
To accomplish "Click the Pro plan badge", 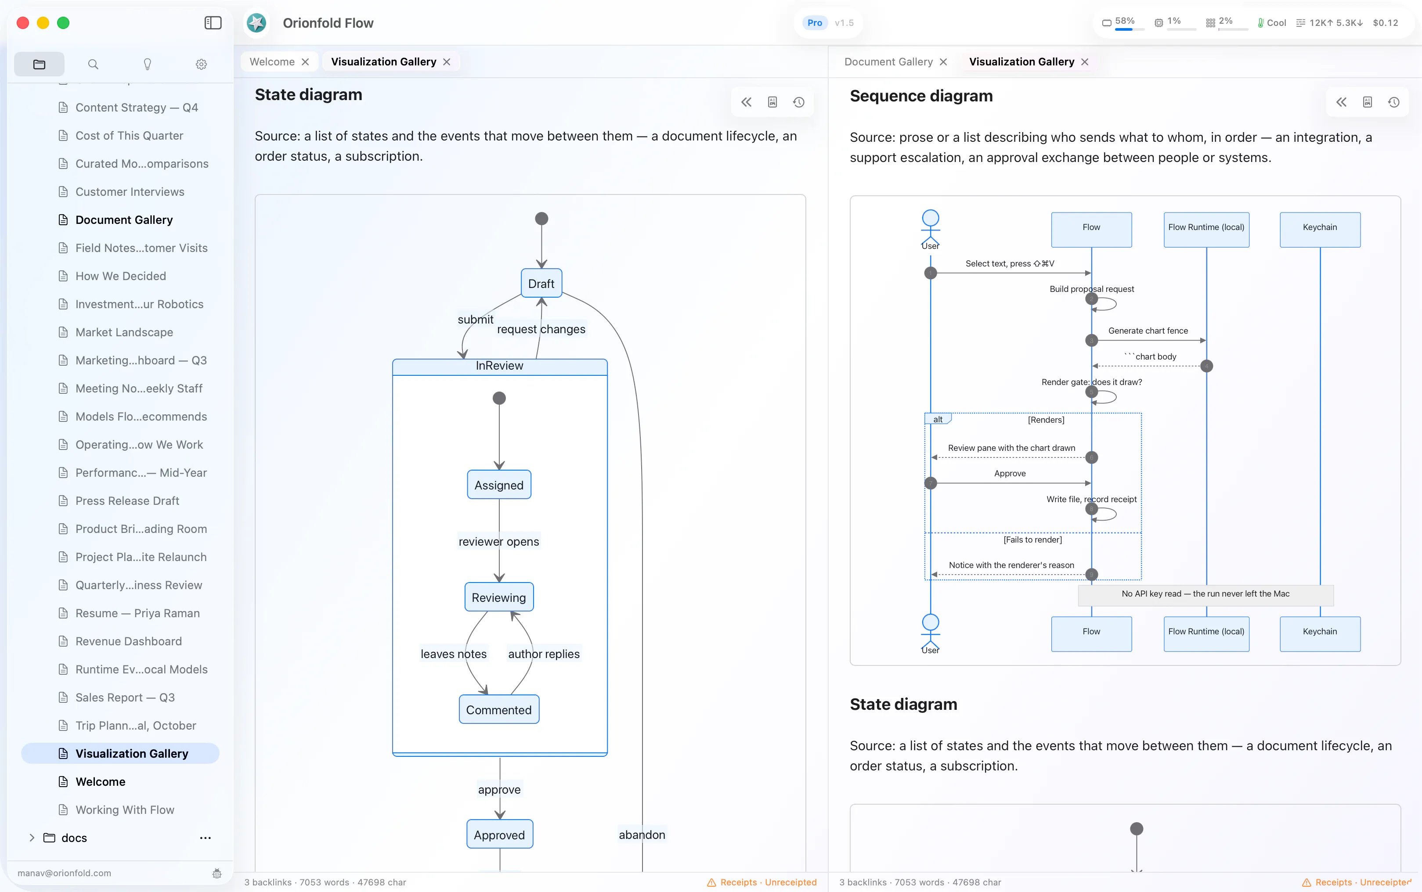I will tap(814, 23).
